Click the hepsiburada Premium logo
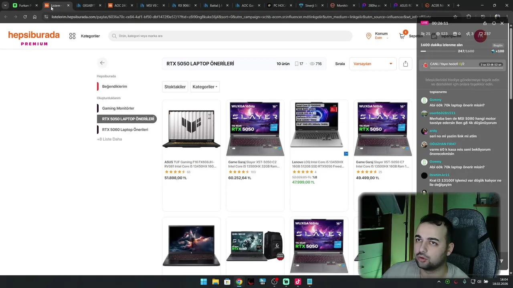Screen dimensions: 513x288 (x=34, y=38)
